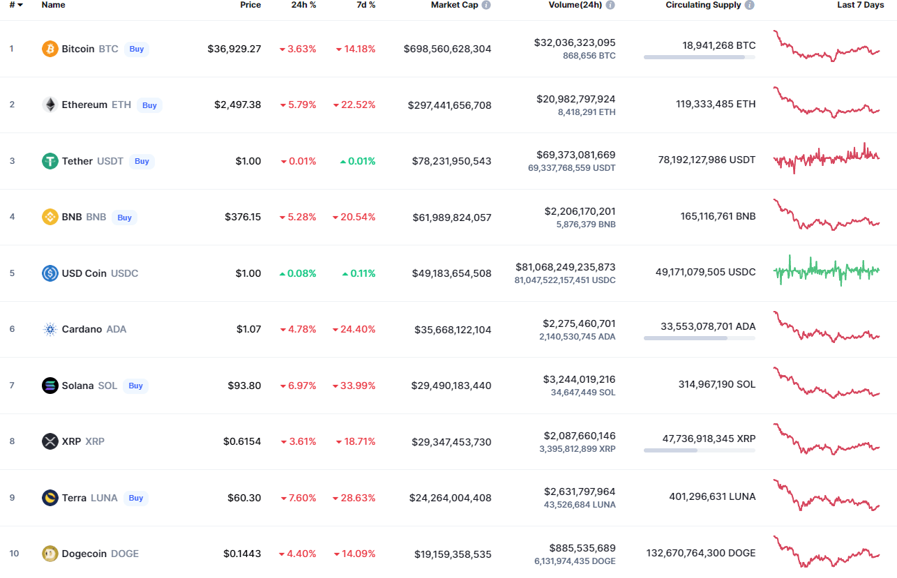Screen dimensions: 897x578
Task: Sort by the 24h % column header
Action: pyautogui.click(x=303, y=5)
